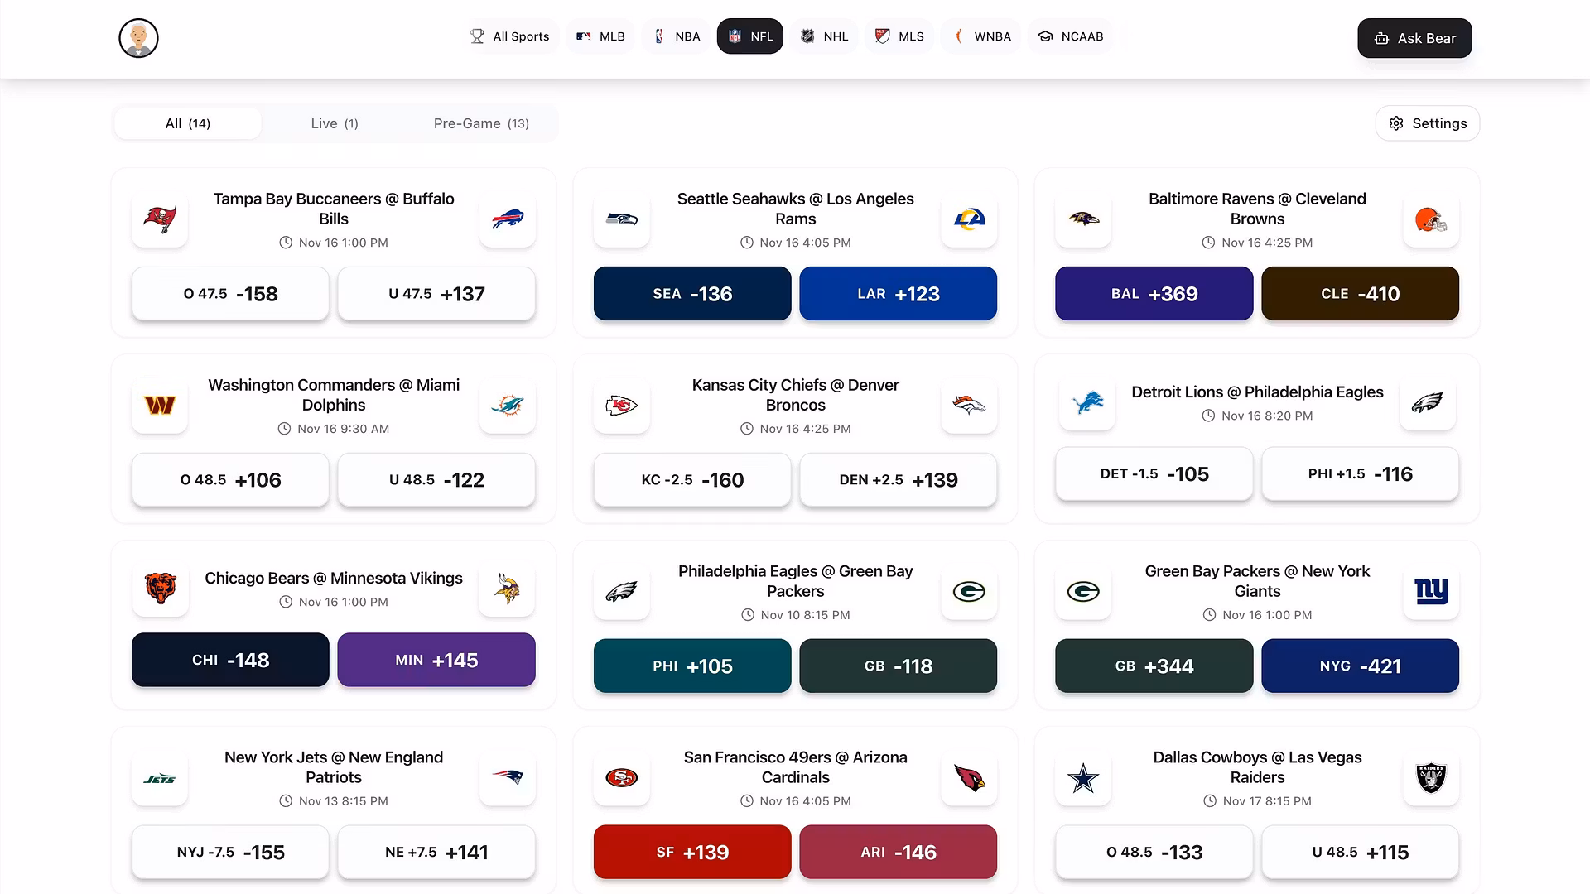This screenshot has width=1590, height=894.
Task: Open Settings with the gear button
Action: click(1427, 123)
